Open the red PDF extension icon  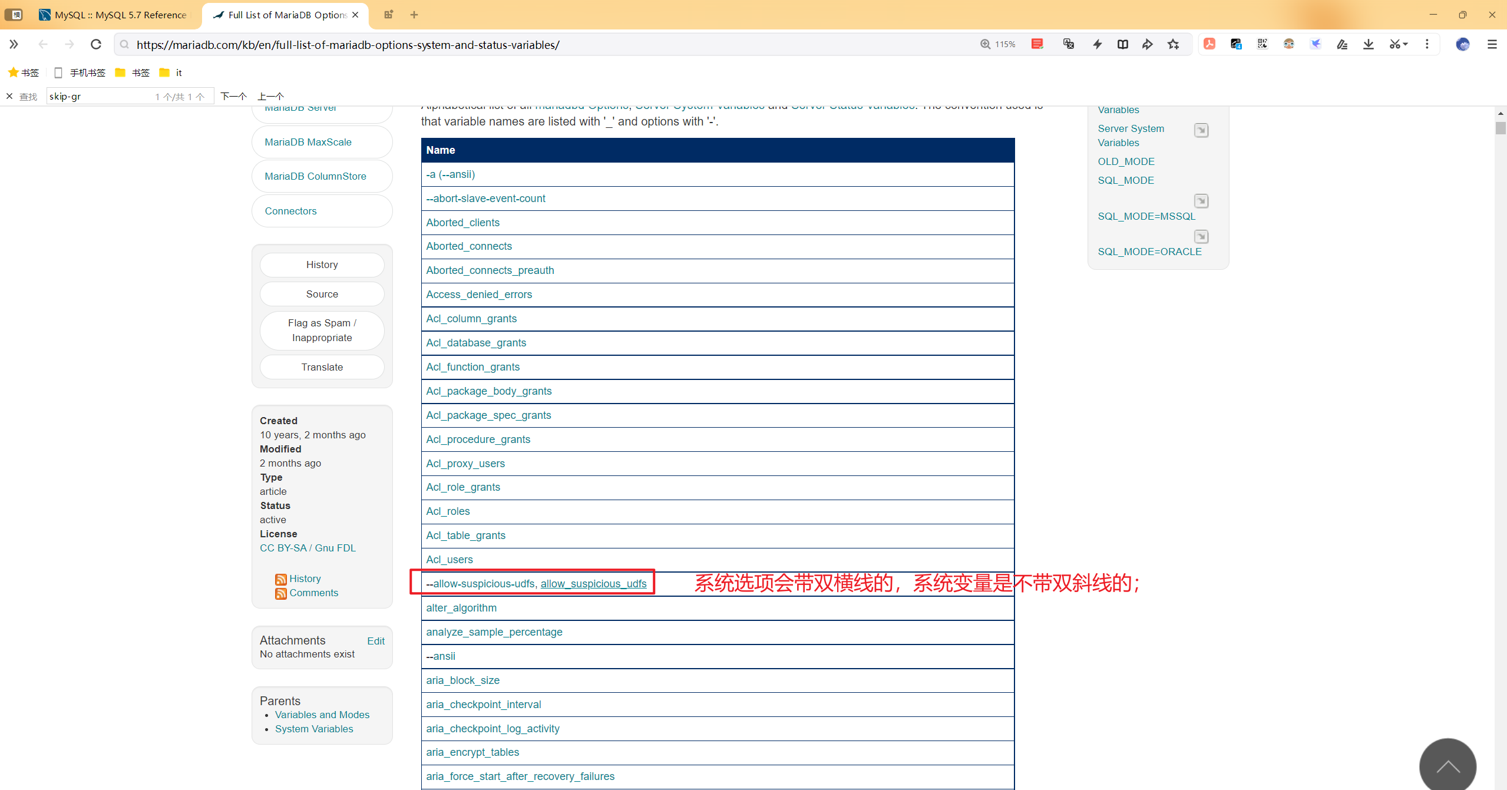pos(1209,44)
